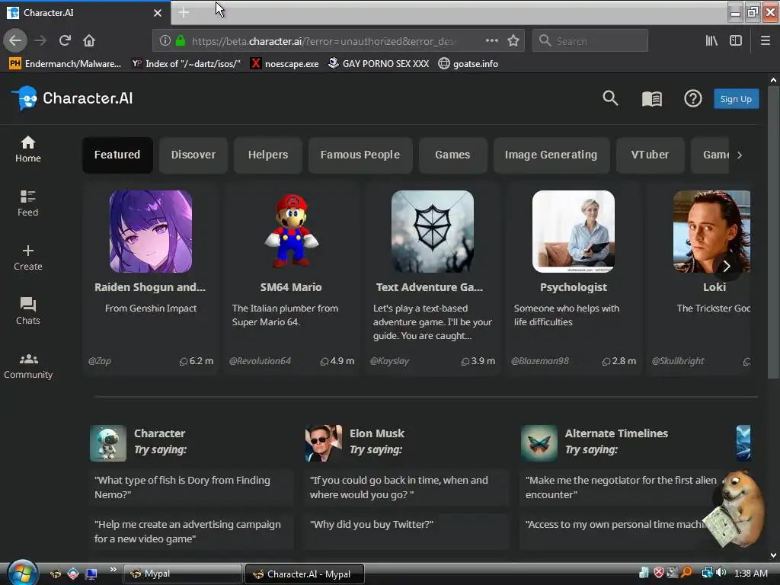Go to Home in the sidebar
780x585 pixels.
[x=28, y=149]
